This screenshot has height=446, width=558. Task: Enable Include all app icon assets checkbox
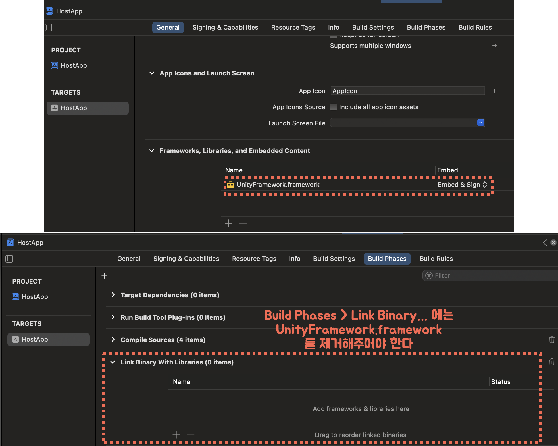coord(334,107)
